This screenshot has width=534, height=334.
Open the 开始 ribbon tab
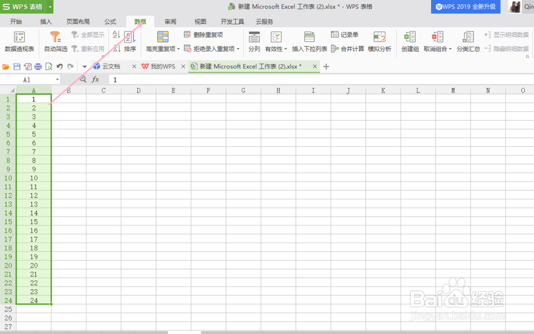coord(16,21)
